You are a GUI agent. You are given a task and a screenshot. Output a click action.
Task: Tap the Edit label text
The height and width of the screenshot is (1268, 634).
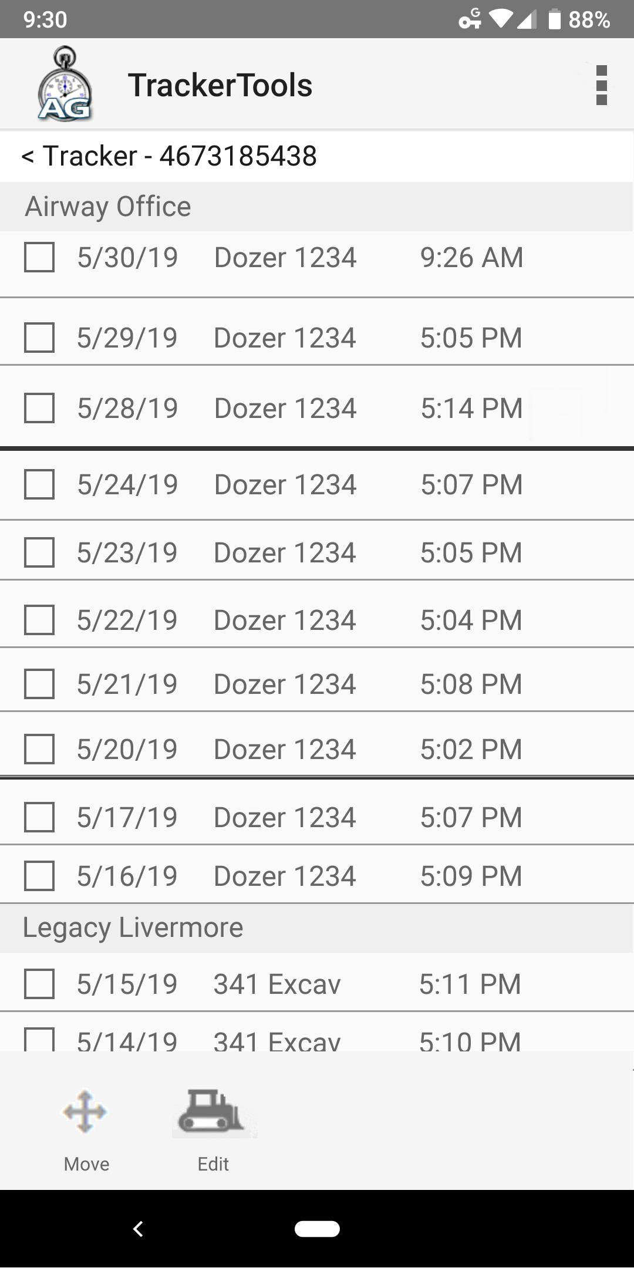pyautogui.click(x=213, y=1164)
